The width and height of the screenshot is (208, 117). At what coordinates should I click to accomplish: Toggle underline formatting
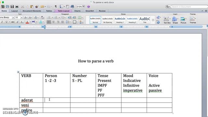coord(6,22)
